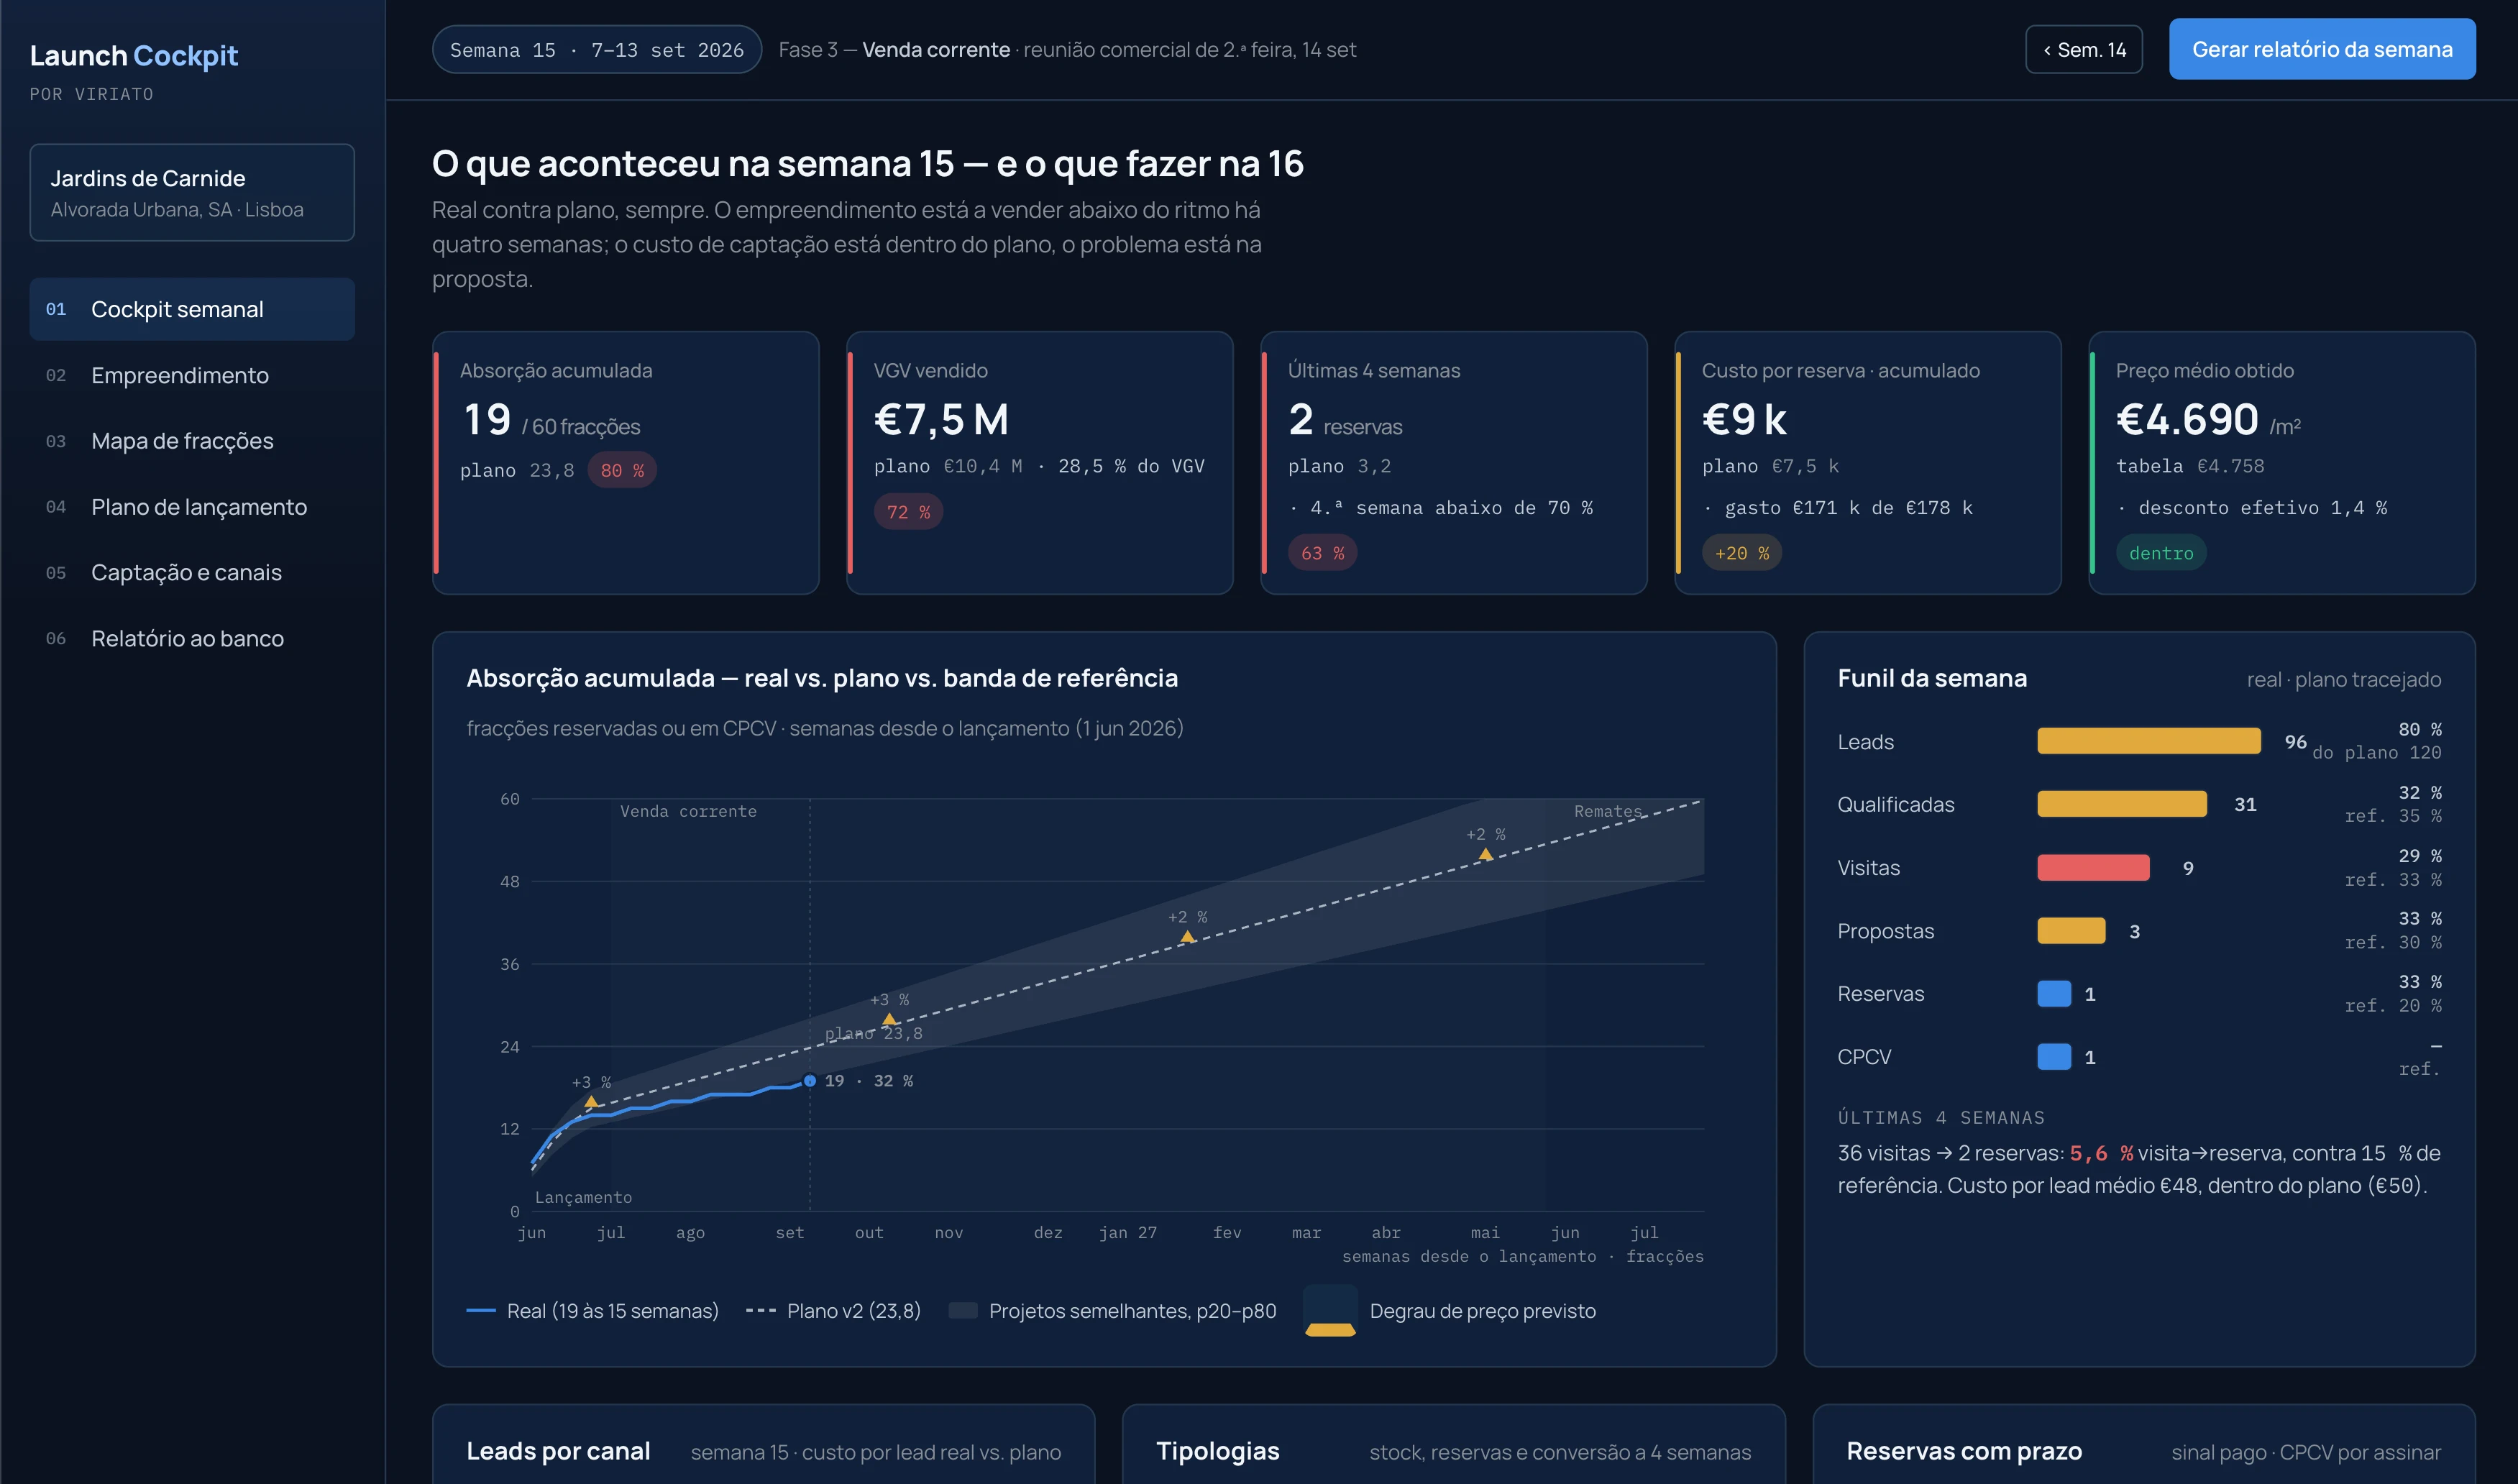
Task: Open Últimas 4 semanas KPI card
Action: (x=1453, y=463)
